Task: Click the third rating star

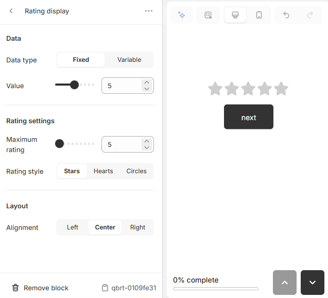Action: coord(248,89)
